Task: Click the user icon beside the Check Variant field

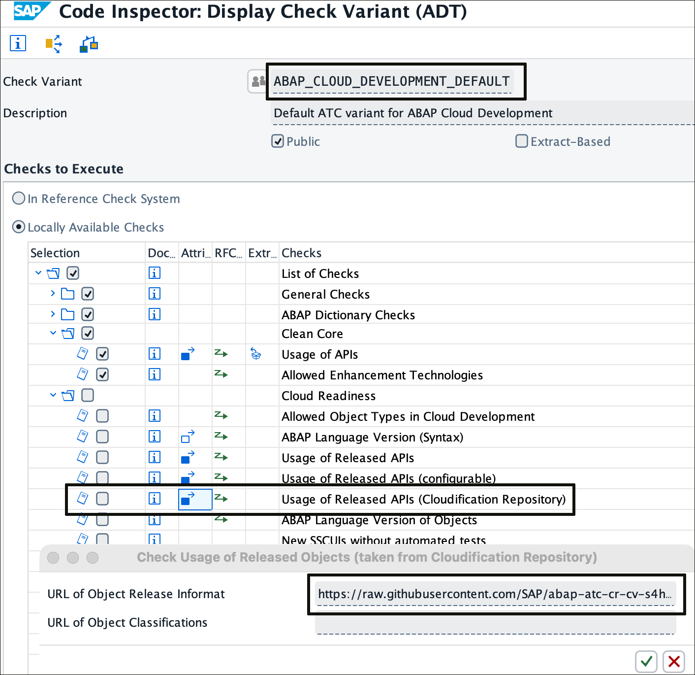Action: tap(258, 81)
